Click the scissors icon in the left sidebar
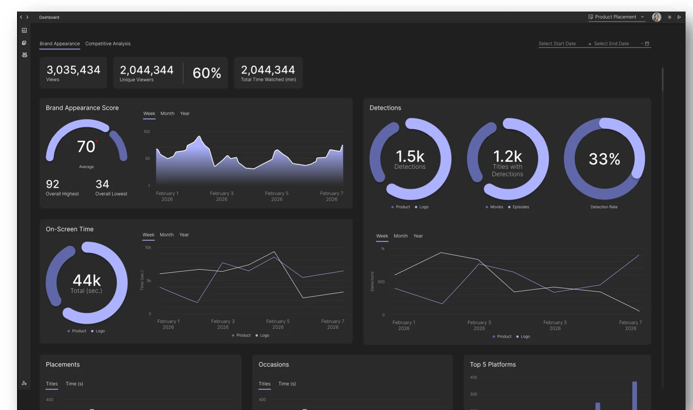Viewport: 693px width, 410px height. click(x=24, y=55)
